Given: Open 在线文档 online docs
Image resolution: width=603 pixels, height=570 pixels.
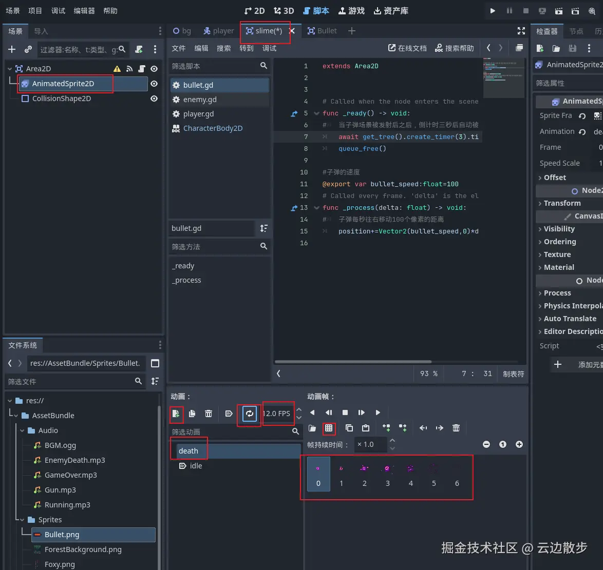Looking at the screenshot, I should pos(407,48).
